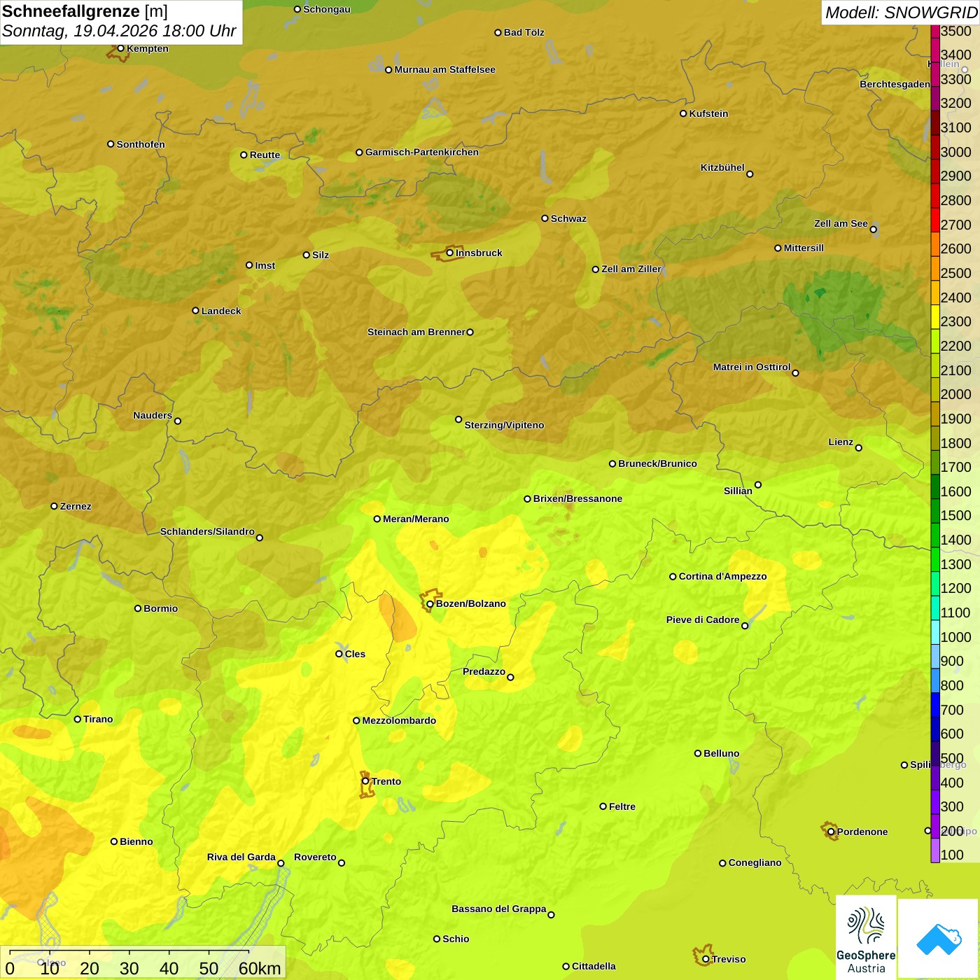Click the 'Garmisch-Partenkirchen' label
The image size is (980, 980).
click(x=422, y=152)
